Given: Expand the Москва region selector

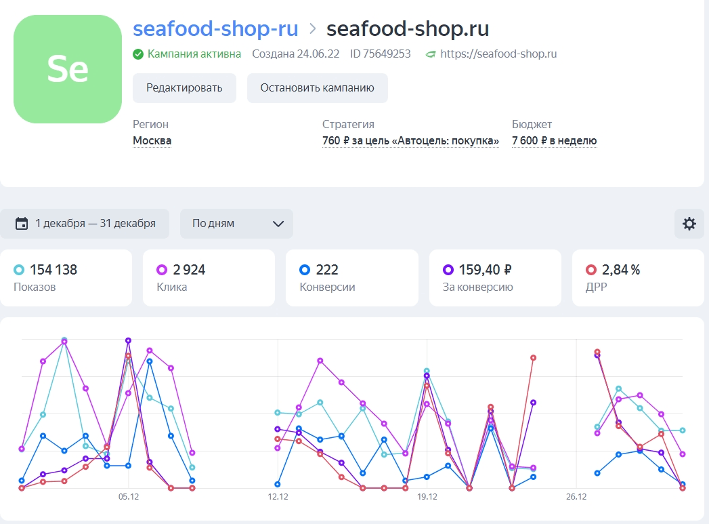Looking at the screenshot, I should pos(152,141).
